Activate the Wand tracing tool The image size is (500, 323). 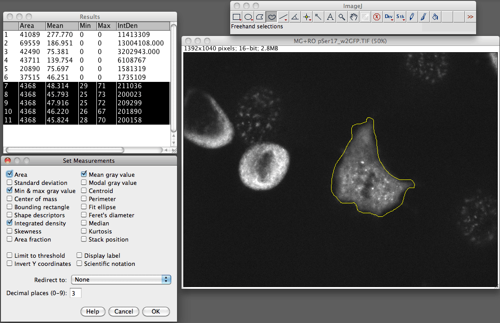[x=318, y=17]
